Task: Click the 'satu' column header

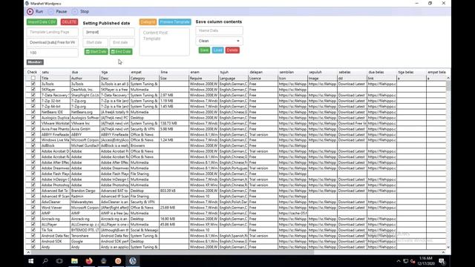Action: point(56,73)
